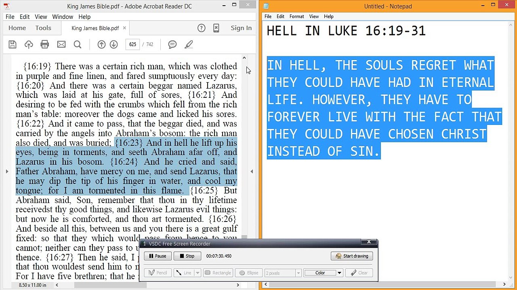
Task: Maximize the Notepad window
Action: (x=493, y=5)
